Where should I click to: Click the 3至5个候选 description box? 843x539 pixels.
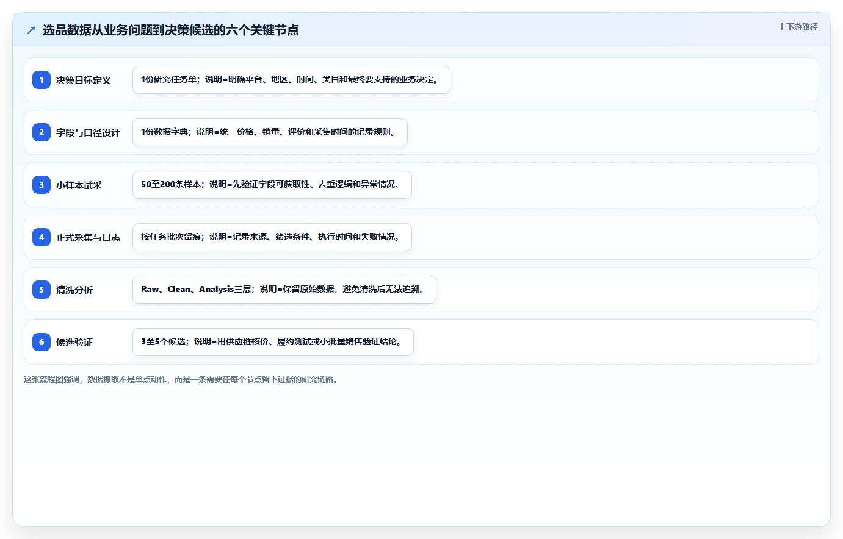273,342
